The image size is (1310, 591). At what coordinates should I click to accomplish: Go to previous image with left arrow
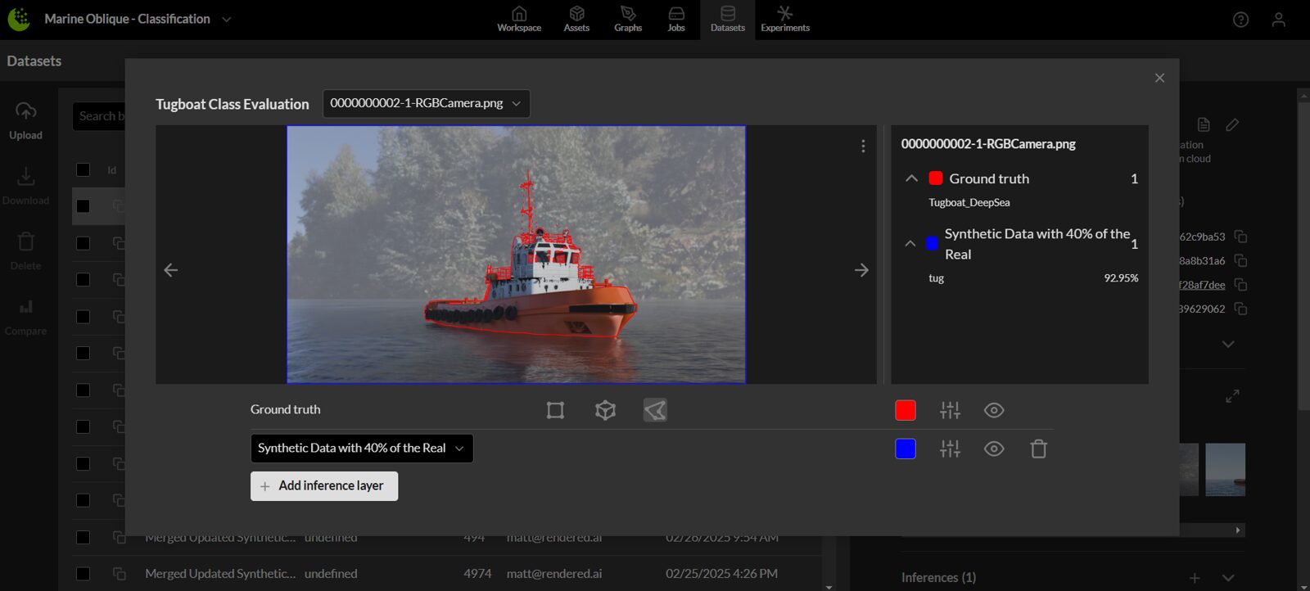(x=170, y=270)
